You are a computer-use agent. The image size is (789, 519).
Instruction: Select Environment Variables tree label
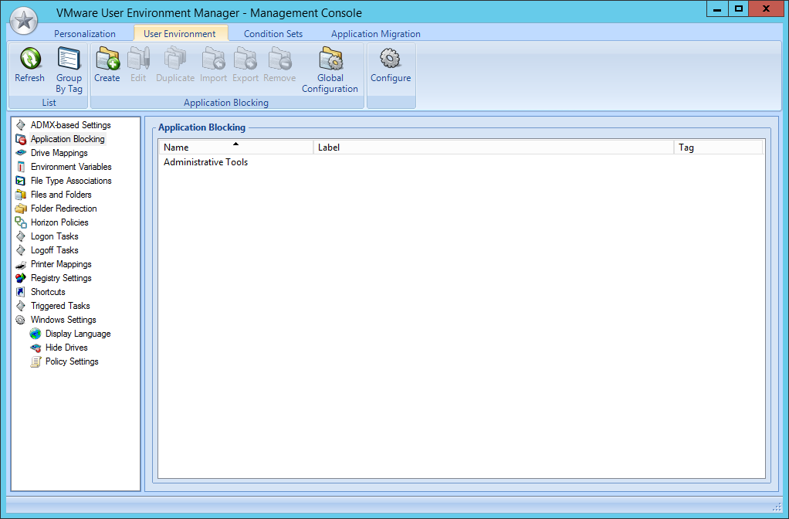point(71,167)
